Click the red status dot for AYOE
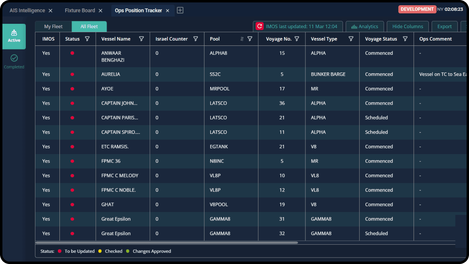469x264 pixels. point(72,89)
